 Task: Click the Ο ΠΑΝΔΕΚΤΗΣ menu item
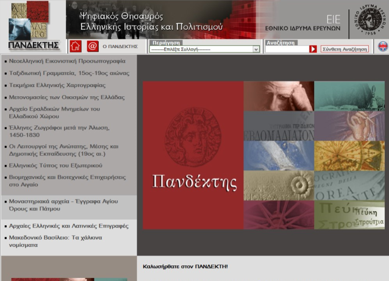tap(120, 46)
